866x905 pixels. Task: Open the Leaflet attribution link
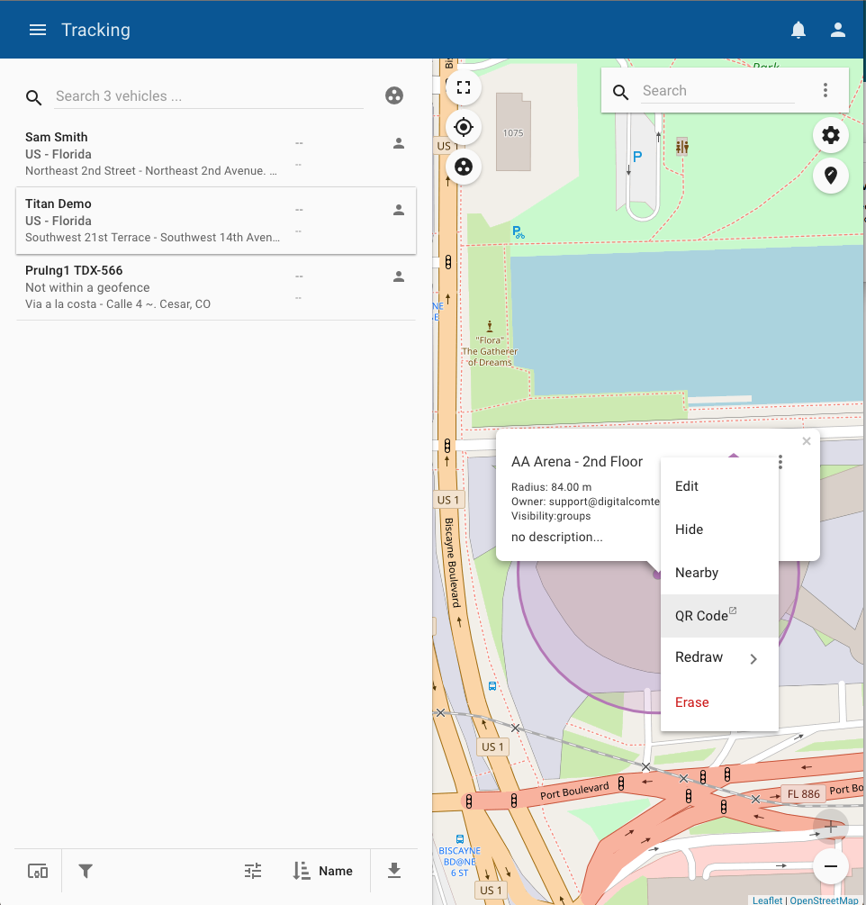pyautogui.click(x=767, y=900)
